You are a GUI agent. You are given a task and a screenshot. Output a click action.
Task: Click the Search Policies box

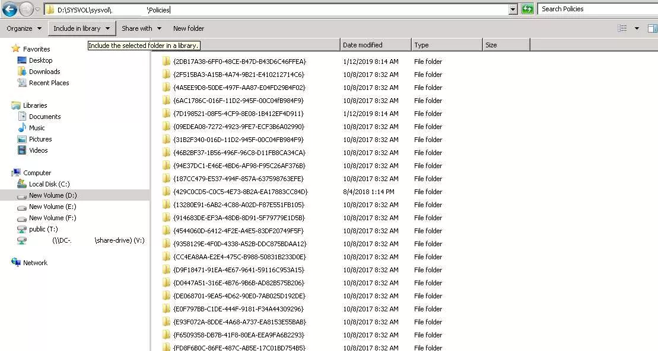pyautogui.click(x=597, y=9)
